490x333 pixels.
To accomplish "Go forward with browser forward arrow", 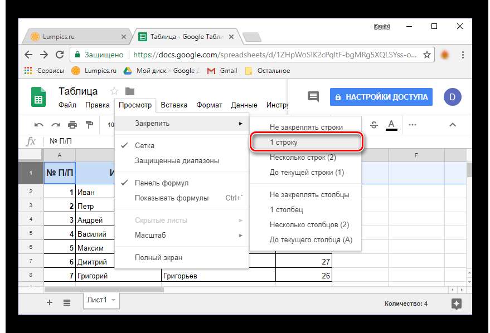I will pos(44,55).
